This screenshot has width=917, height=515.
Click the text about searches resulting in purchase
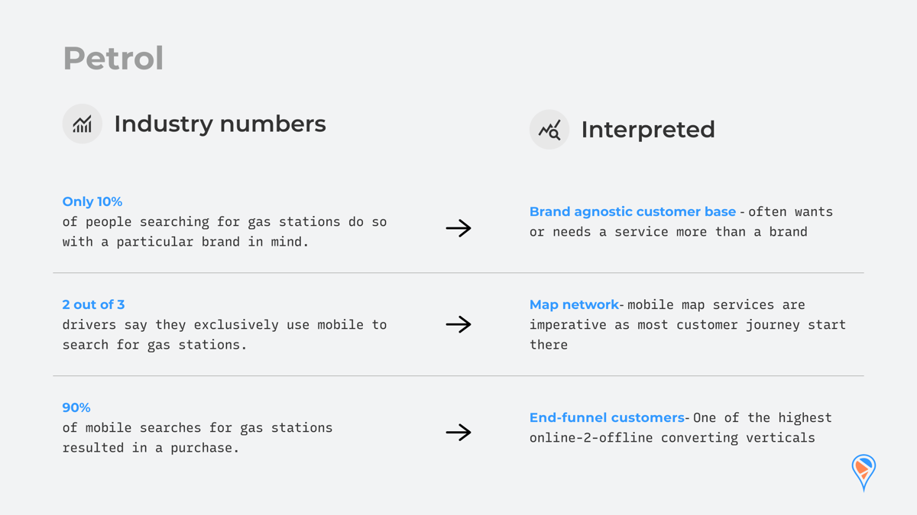(x=197, y=438)
